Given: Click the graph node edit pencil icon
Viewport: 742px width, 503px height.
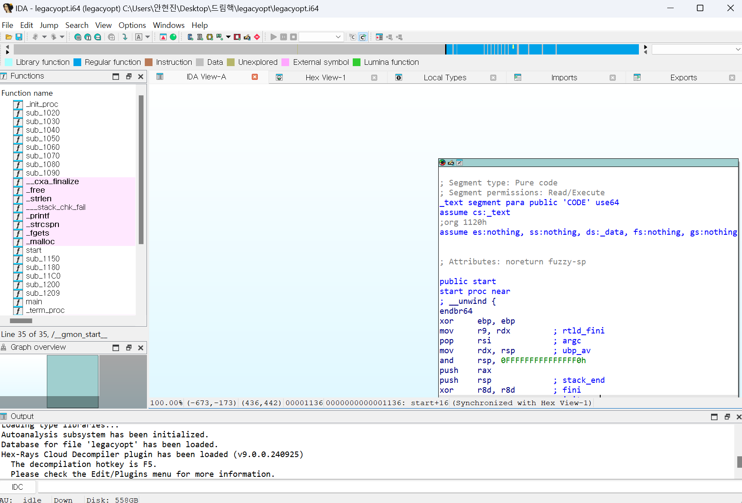Looking at the screenshot, I should pyautogui.click(x=451, y=163).
